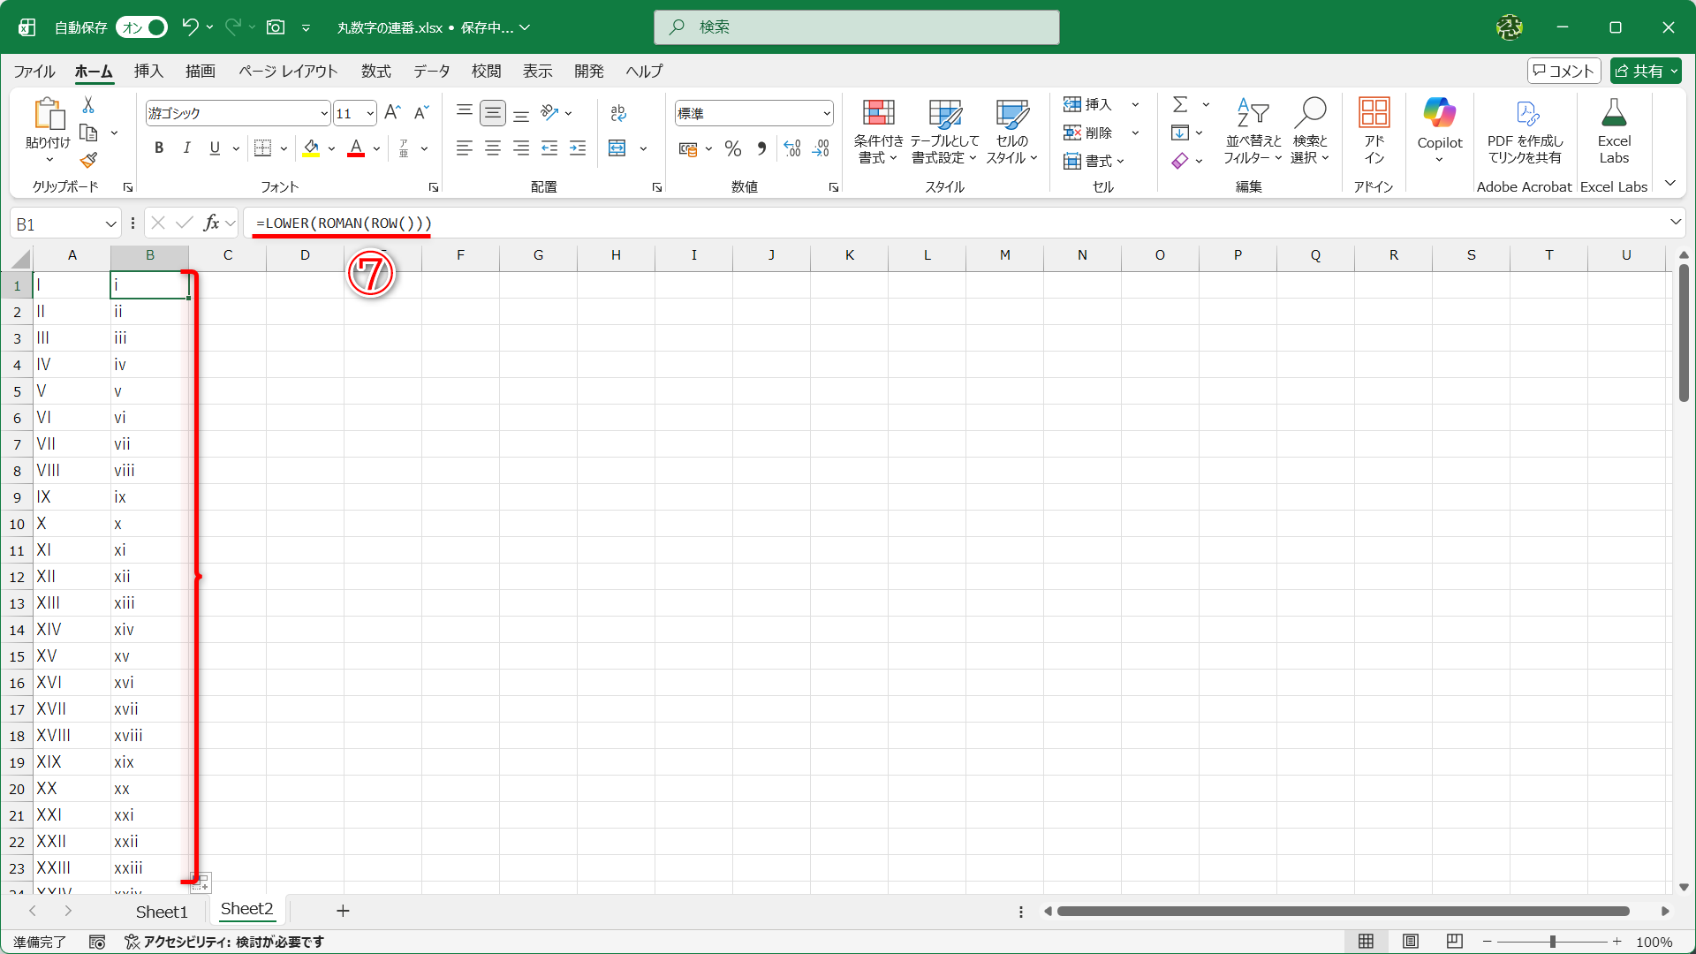Switch to the Sheet1 tab

pos(162,911)
